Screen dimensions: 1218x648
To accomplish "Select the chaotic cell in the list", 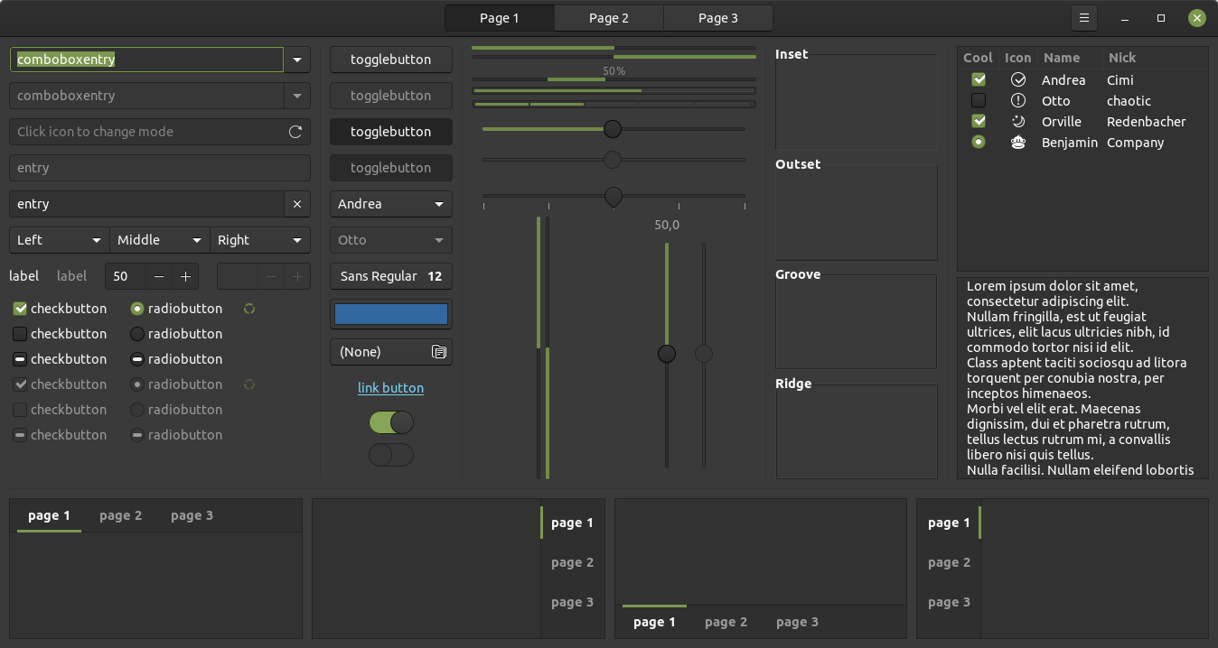I will click(1129, 101).
